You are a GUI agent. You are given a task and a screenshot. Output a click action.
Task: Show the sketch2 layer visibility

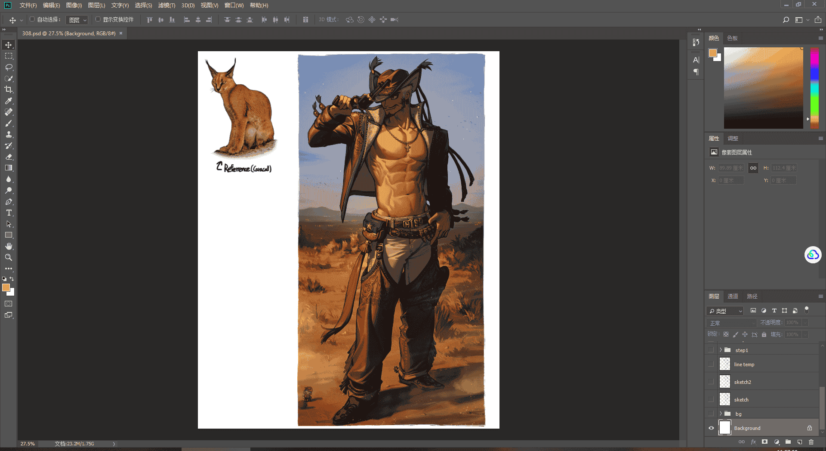point(711,382)
